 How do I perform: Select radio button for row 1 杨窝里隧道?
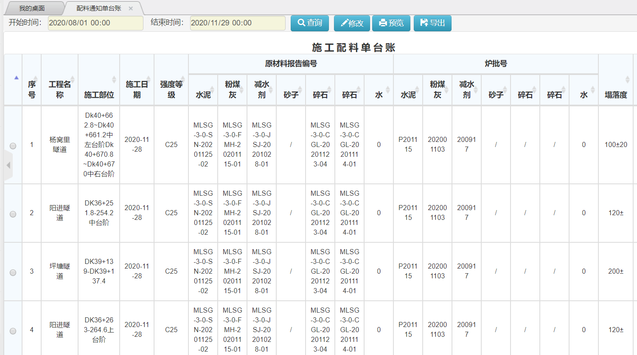[13, 146]
